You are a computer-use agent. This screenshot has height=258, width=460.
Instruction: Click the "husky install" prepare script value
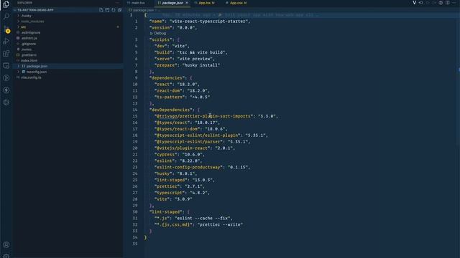click(x=201, y=65)
